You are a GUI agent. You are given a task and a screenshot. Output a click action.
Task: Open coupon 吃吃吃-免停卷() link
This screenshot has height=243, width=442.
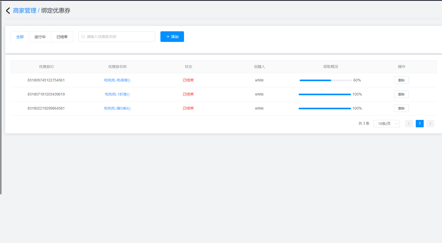point(117,80)
